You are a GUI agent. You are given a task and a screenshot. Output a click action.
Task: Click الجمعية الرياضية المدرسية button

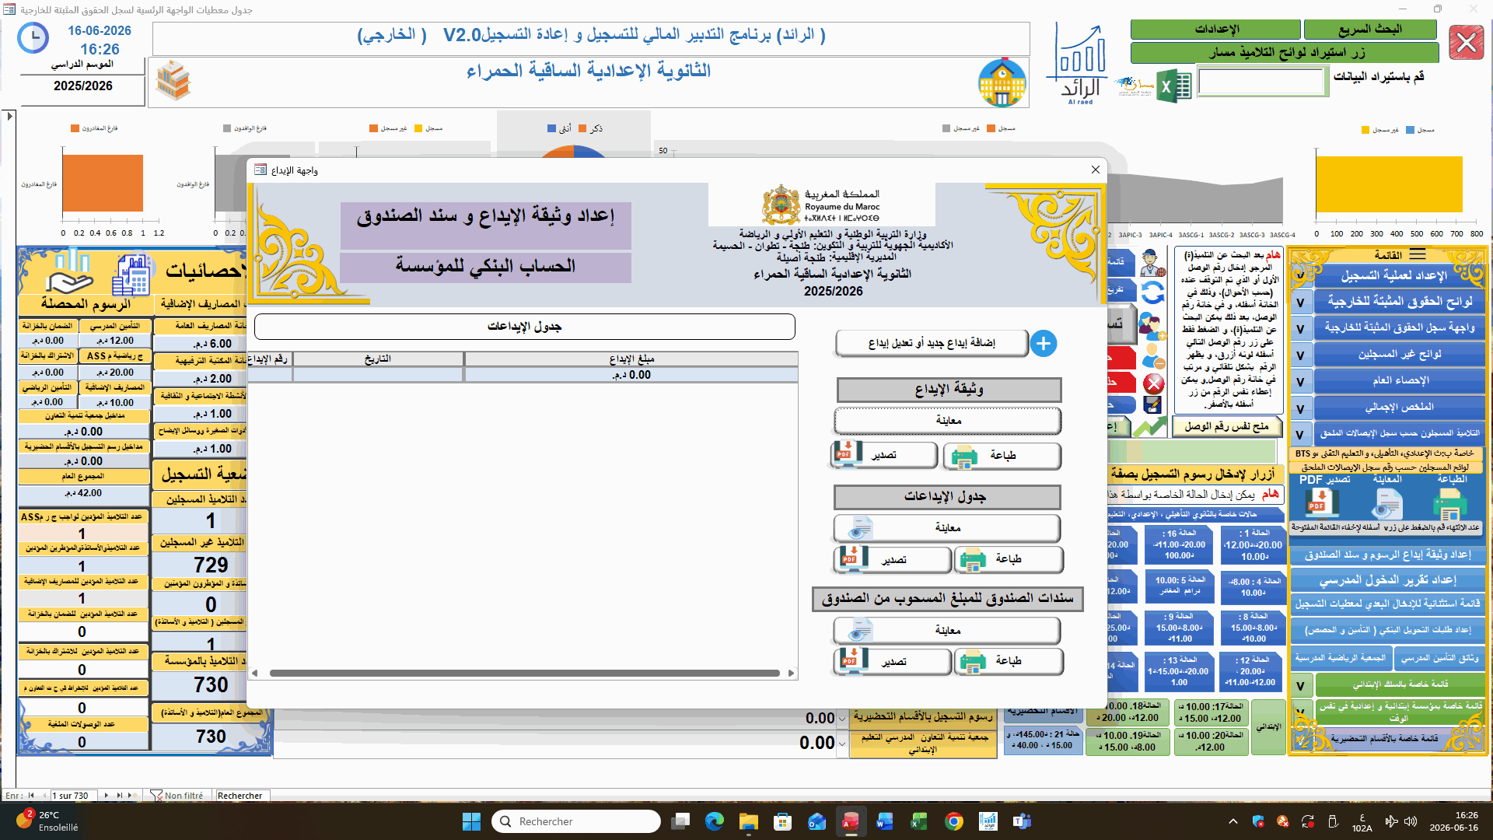point(1340,658)
